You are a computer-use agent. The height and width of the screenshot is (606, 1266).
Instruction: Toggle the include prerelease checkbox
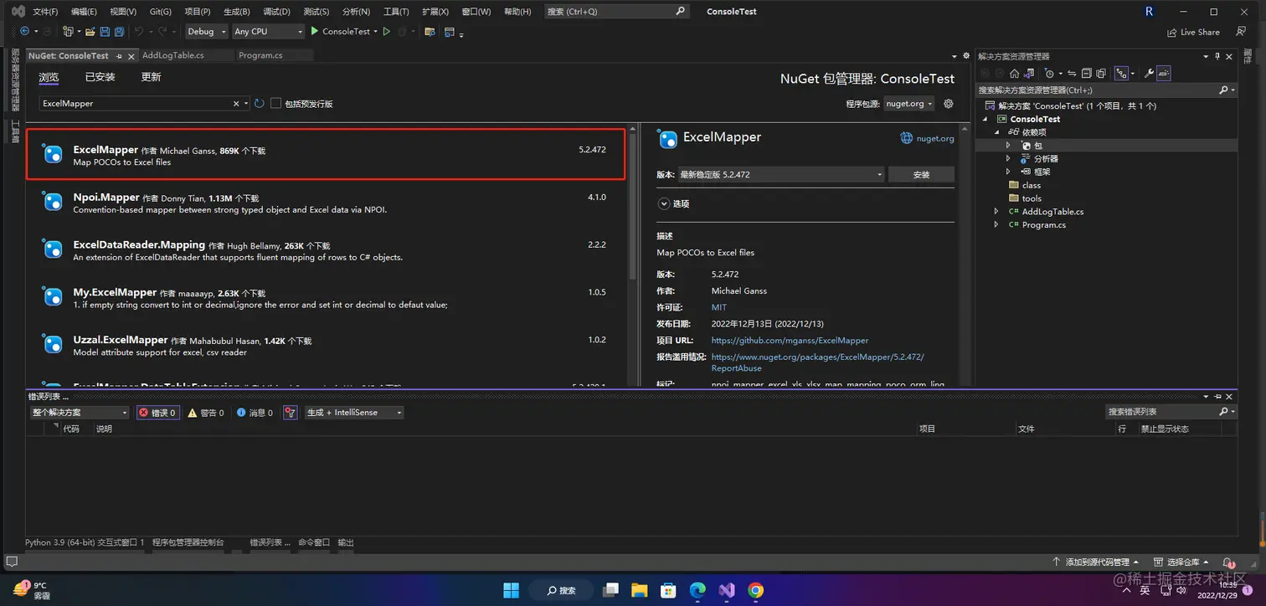[x=275, y=104]
